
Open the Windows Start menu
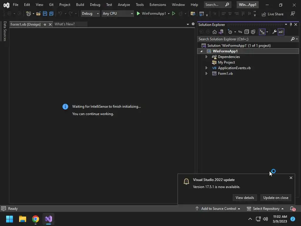tap(9, 219)
